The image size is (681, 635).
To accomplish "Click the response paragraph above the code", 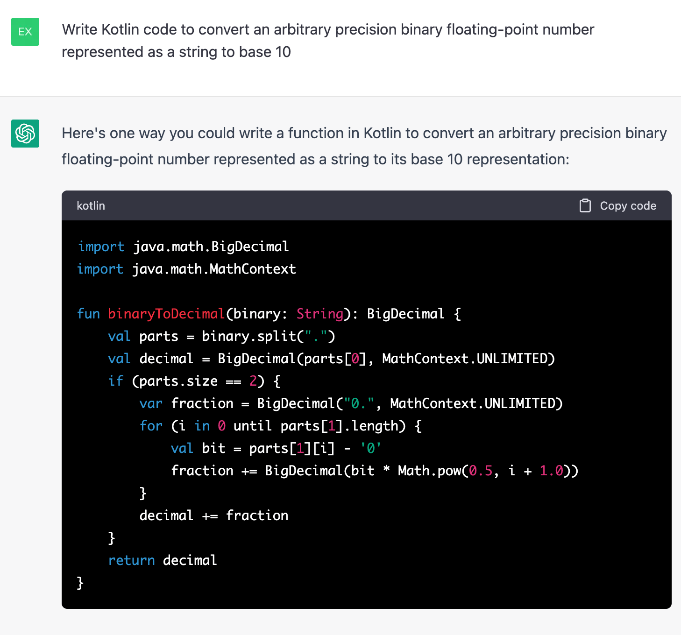I will (363, 146).
